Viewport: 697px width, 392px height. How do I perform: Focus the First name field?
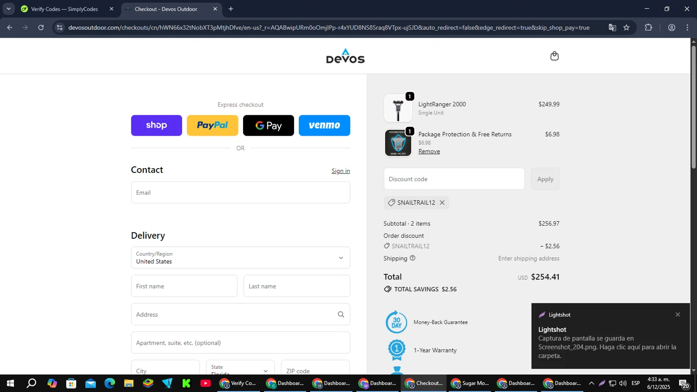coord(184,286)
